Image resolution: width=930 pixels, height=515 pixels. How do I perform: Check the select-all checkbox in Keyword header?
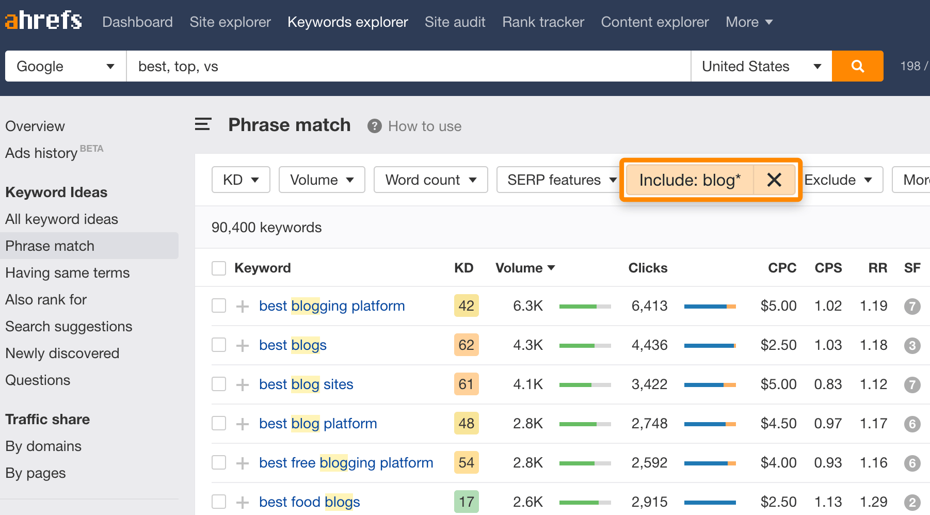[x=219, y=268]
